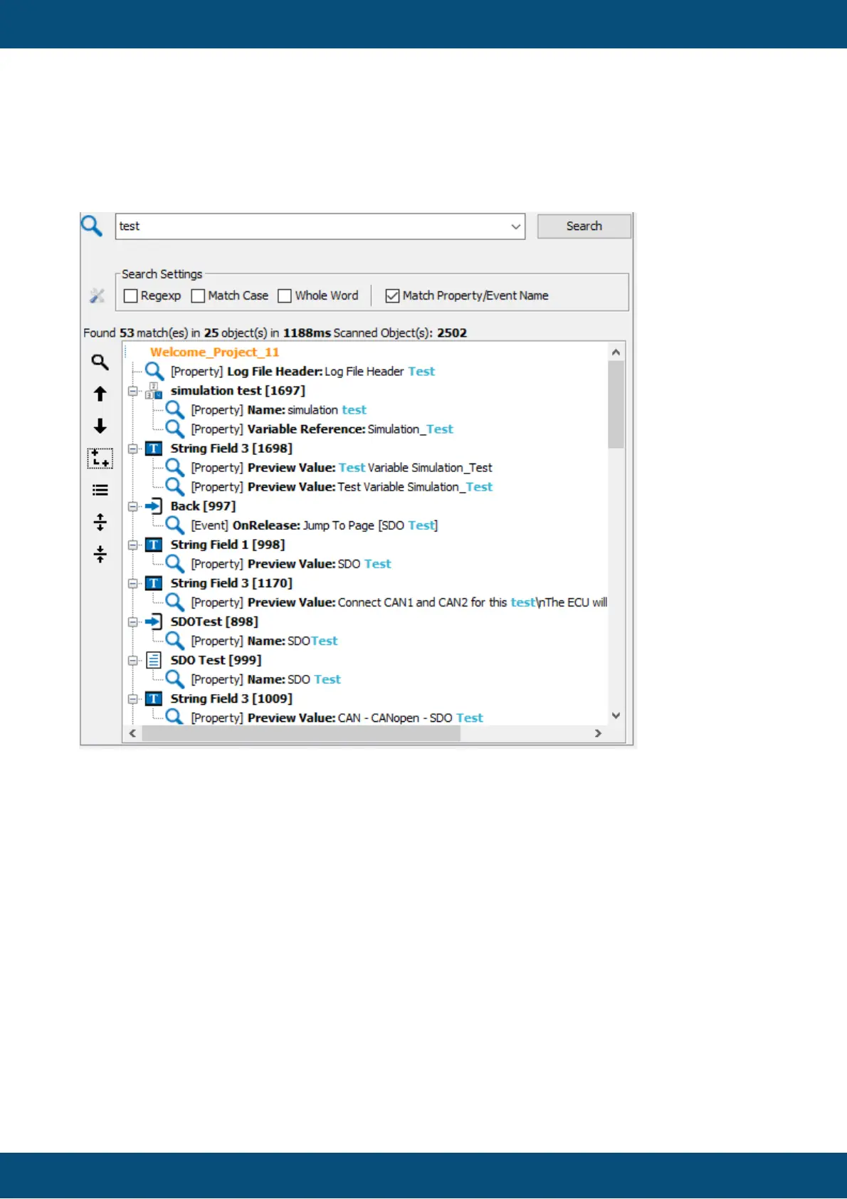The height and width of the screenshot is (1199, 847).
Task: Select the Name: SDO Test match row
Action: point(265,679)
